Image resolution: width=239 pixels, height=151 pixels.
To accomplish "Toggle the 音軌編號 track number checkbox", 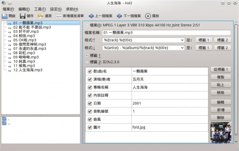I will [90, 111].
